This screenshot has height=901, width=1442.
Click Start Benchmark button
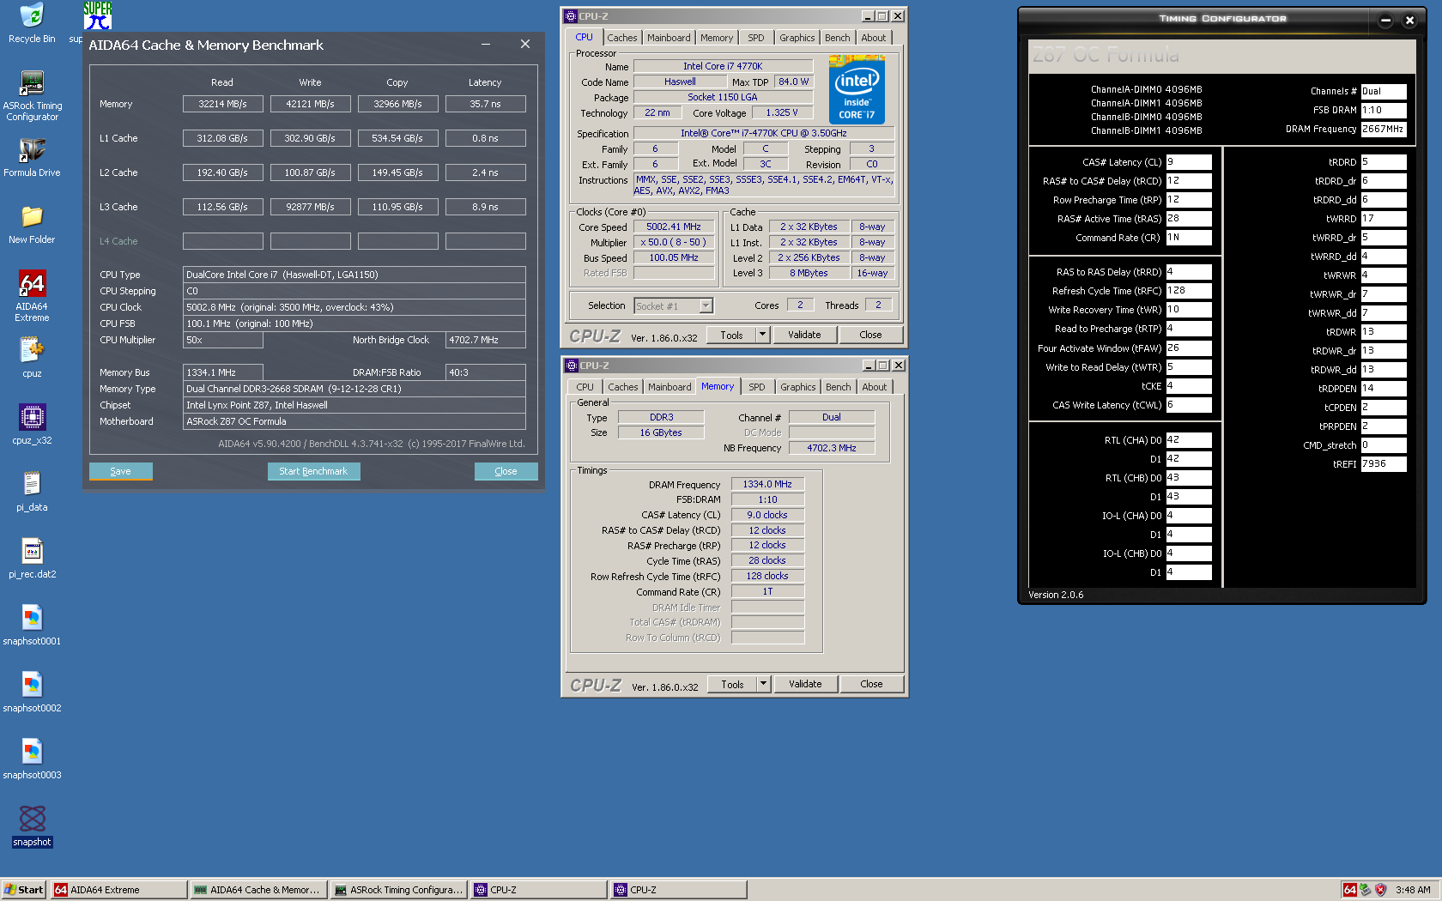[313, 471]
